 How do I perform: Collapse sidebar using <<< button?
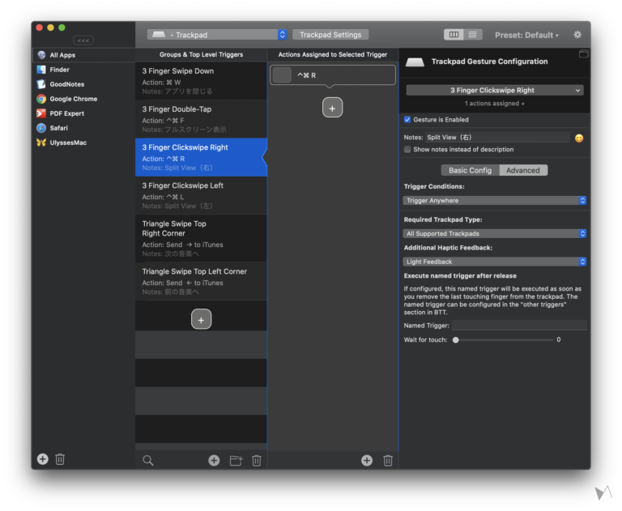(83, 40)
